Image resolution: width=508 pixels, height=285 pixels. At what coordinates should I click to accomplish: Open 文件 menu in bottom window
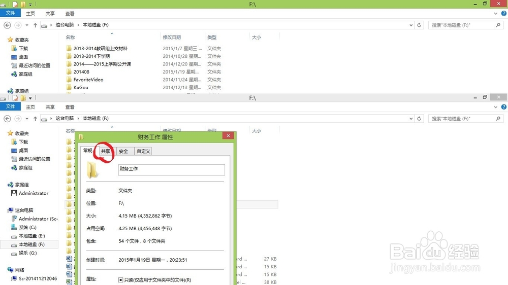click(x=10, y=106)
